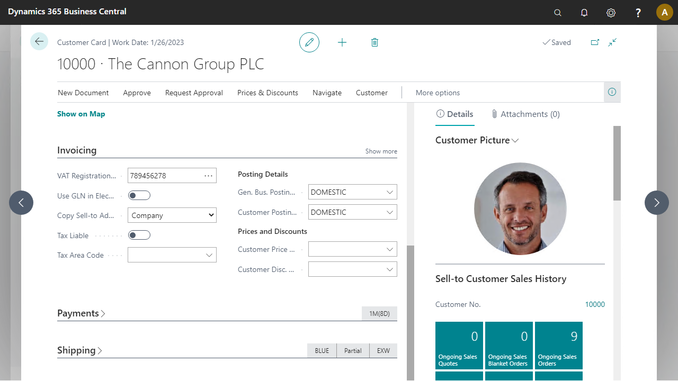678x381 pixels.
Task: Open Customer Price Group dropdown
Action: tap(390, 249)
